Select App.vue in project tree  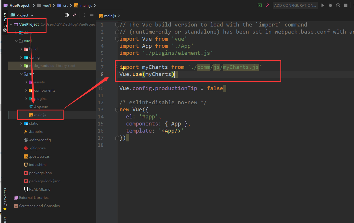[41, 107]
